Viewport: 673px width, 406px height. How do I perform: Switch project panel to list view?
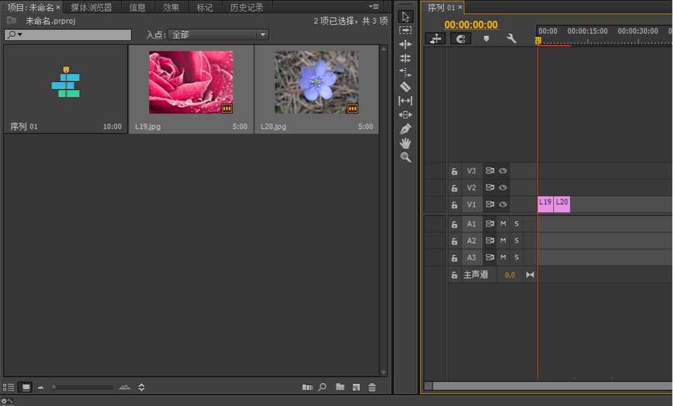coord(9,387)
